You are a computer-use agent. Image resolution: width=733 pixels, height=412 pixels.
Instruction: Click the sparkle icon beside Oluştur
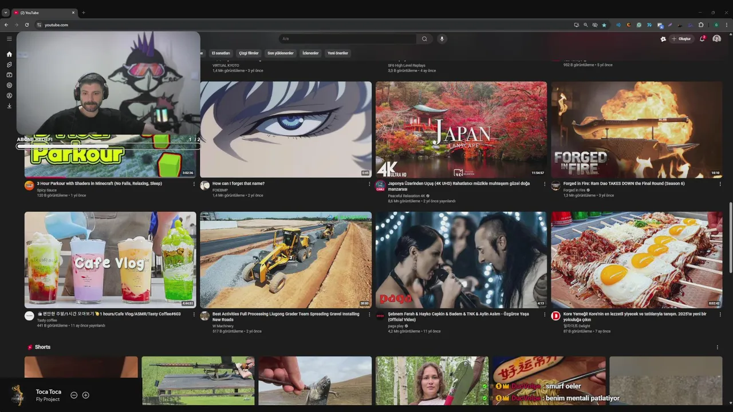click(663, 39)
